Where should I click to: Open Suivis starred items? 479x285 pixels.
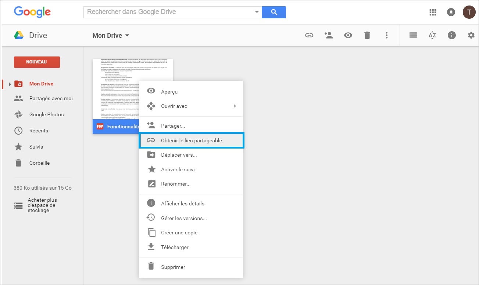coord(36,147)
